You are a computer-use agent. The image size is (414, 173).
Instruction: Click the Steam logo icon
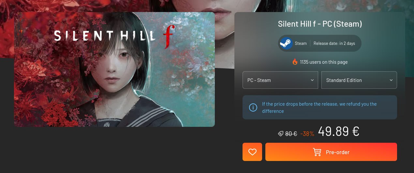point(286,43)
